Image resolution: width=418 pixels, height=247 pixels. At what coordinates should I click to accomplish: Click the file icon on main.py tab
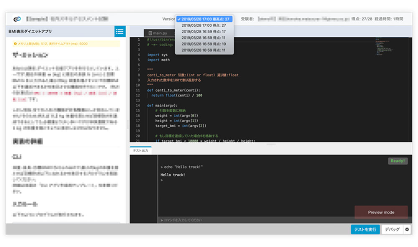pos(150,33)
